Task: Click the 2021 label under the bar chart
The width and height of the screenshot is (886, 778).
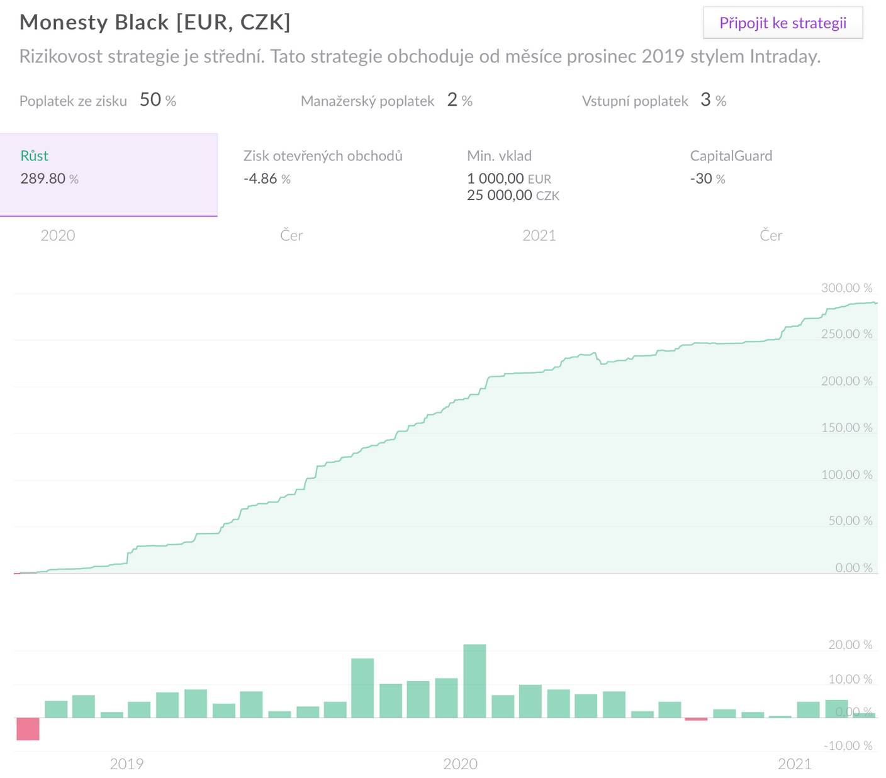Action: [x=795, y=764]
